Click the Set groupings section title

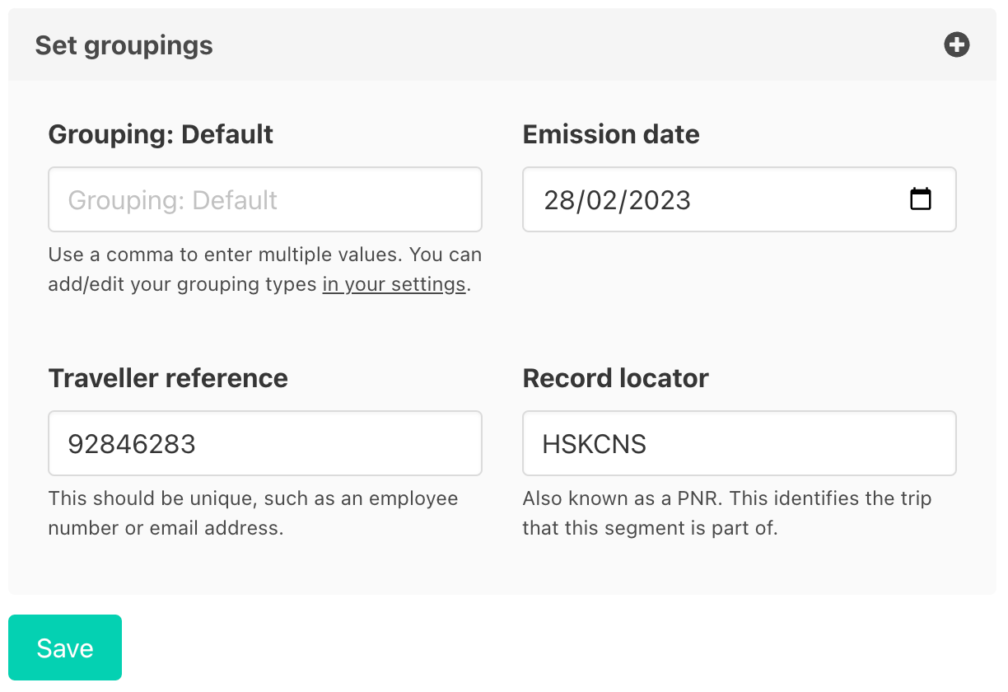coord(124,45)
